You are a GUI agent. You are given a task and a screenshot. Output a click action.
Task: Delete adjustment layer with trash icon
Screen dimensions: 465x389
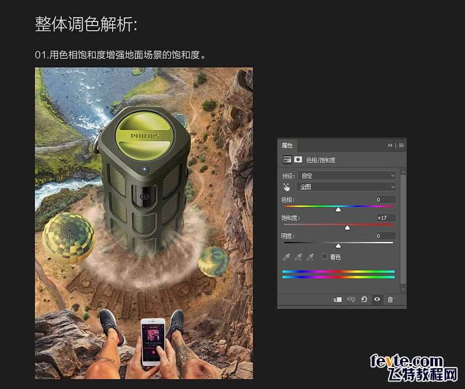(390, 299)
